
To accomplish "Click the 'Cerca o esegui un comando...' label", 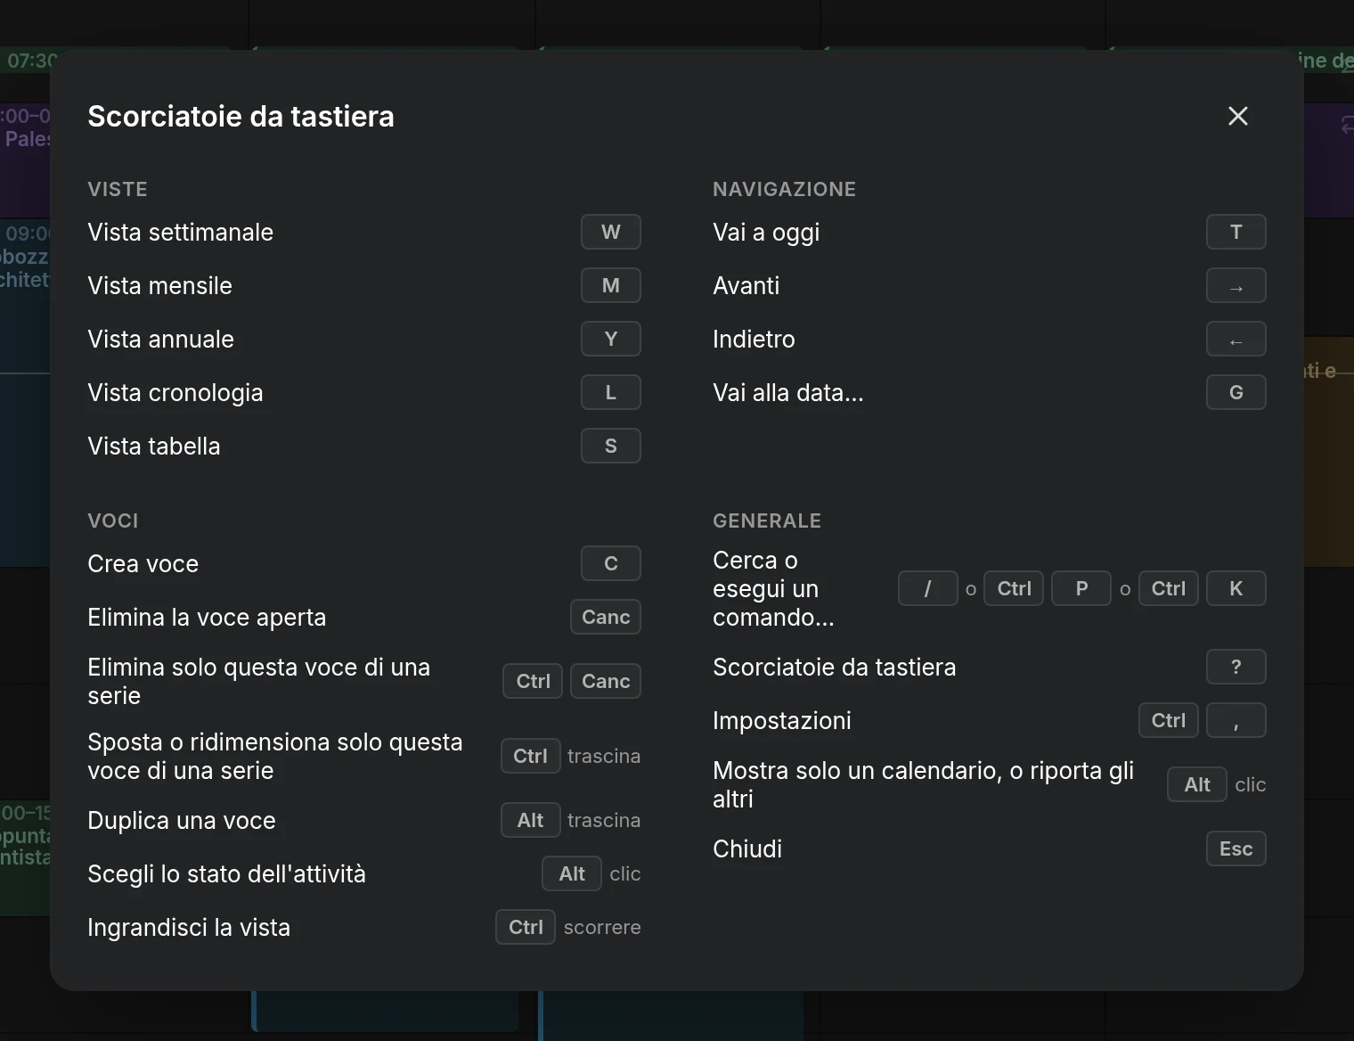I will coord(773,588).
